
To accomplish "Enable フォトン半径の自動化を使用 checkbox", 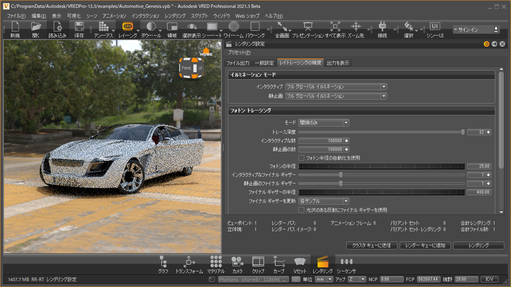I will pyautogui.click(x=301, y=158).
